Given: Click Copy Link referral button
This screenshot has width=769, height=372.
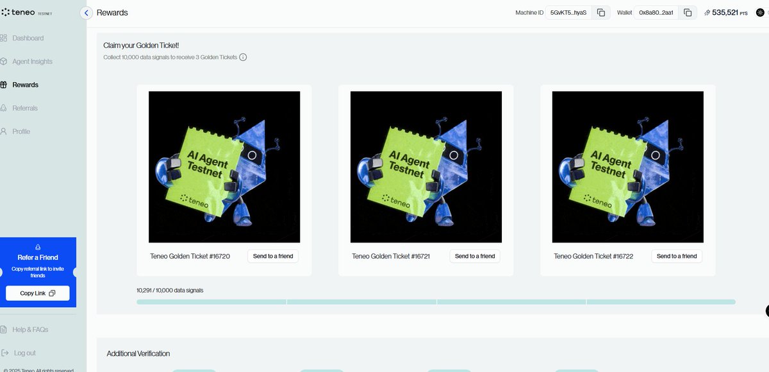Looking at the screenshot, I should click(38, 293).
